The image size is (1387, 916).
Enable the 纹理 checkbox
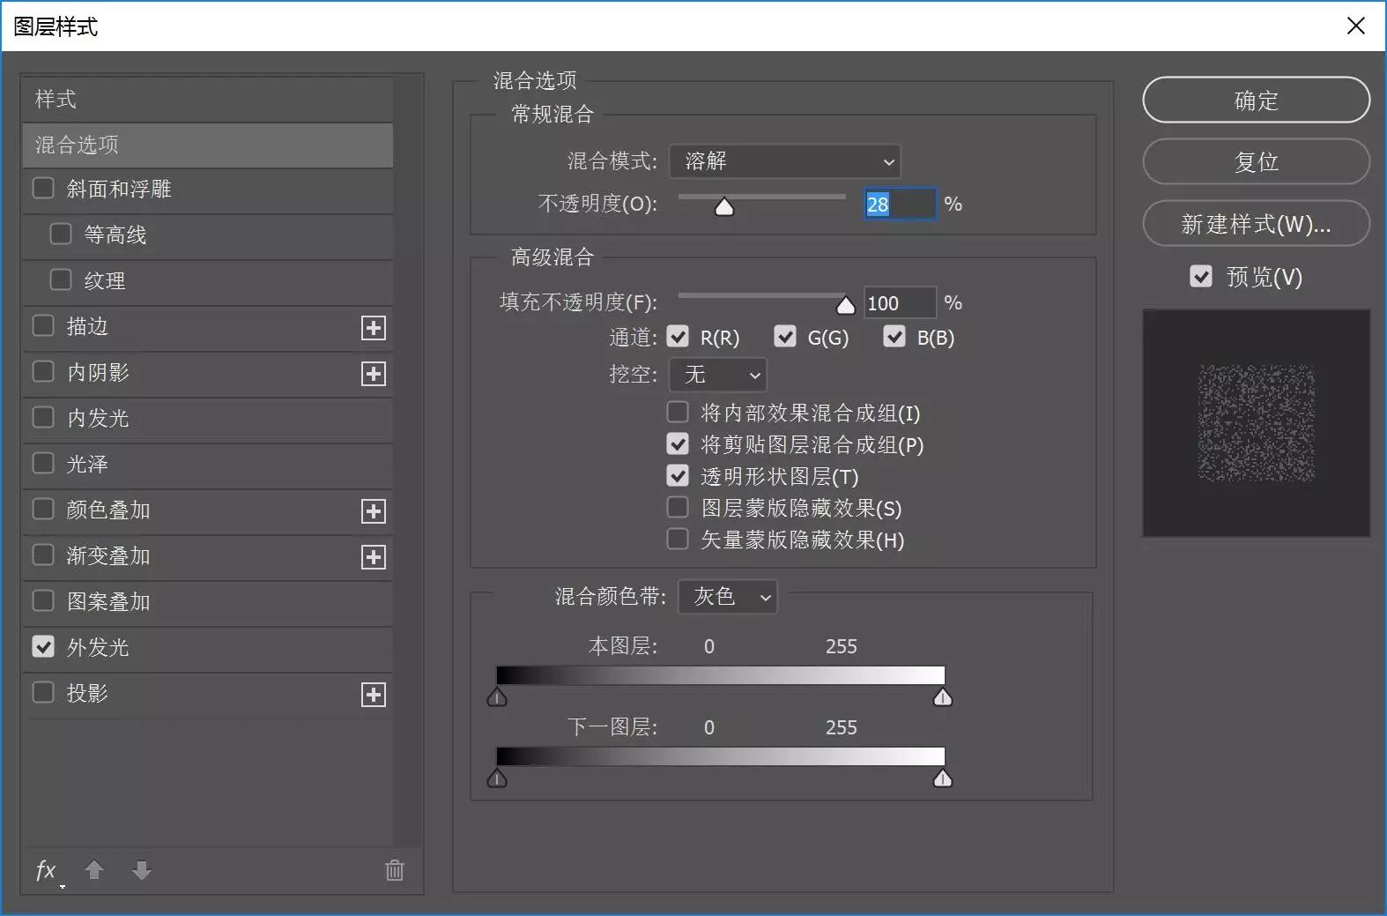click(x=61, y=279)
